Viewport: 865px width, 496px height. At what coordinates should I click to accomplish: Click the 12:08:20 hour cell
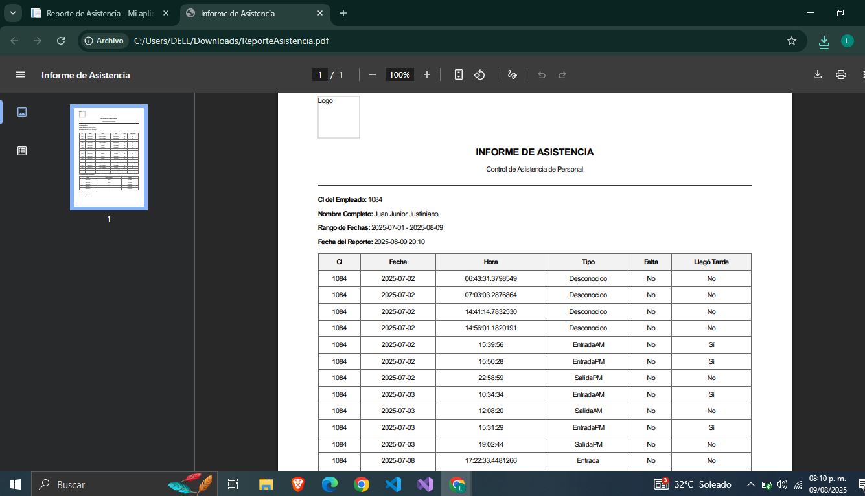(490, 411)
